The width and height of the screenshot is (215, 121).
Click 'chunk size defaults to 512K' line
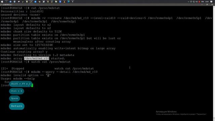click(x=31, y=32)
